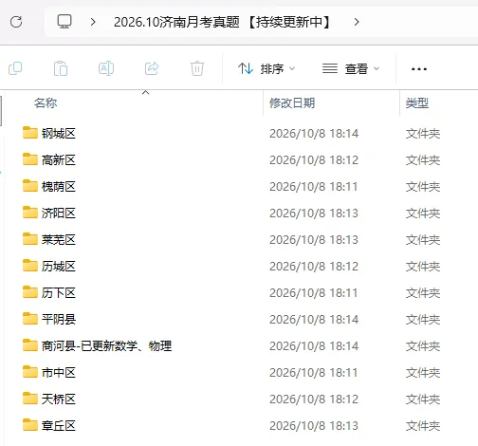The width and height of the screenshot is (478, 446).
Task: Click the 历城区 folder name
Action: [x=59, y=267]
